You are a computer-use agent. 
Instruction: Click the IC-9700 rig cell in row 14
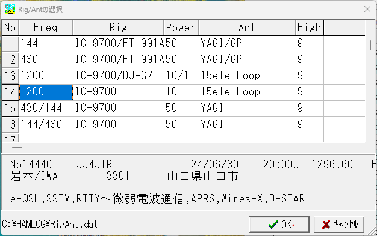coord(119,92)
